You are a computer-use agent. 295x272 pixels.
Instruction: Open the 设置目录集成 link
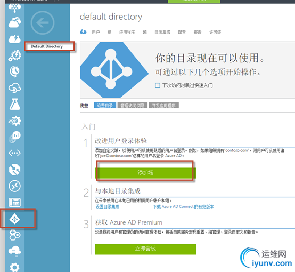(108, 206)
